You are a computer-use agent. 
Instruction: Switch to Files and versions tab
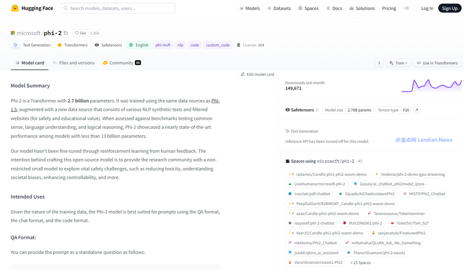click(74, 63)
